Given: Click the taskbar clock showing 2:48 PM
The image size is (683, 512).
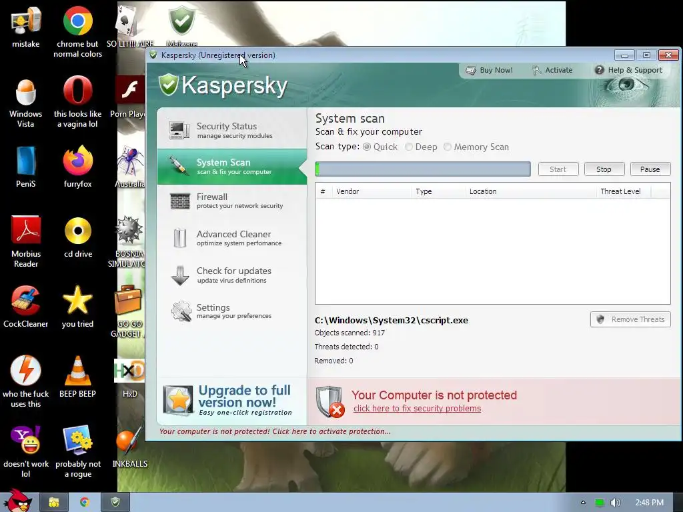Looking at the screenshot, I should coord(649,503).
